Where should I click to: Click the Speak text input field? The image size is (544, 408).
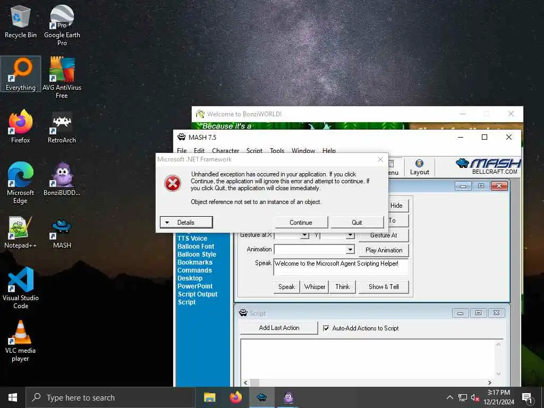tap(341, 267)
